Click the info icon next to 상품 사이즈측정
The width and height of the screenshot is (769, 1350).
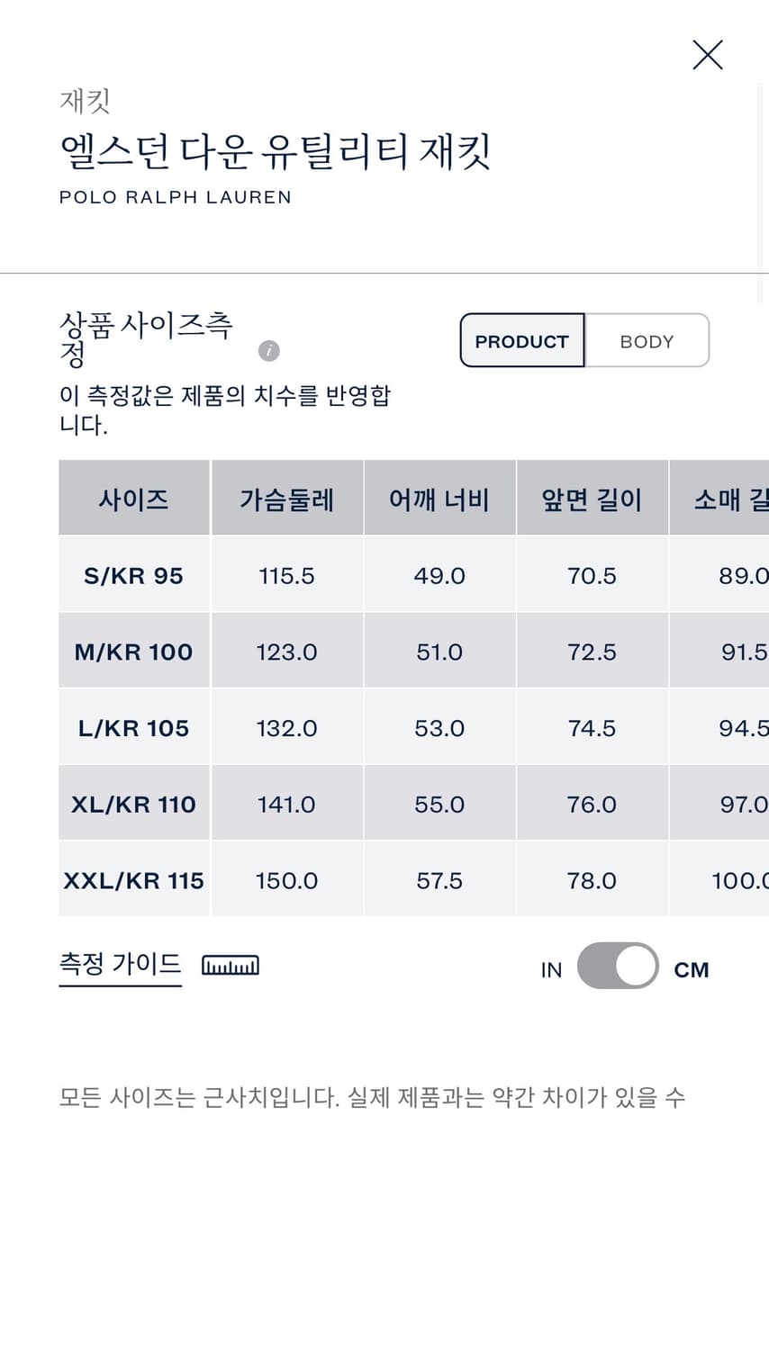click(268, 351)
